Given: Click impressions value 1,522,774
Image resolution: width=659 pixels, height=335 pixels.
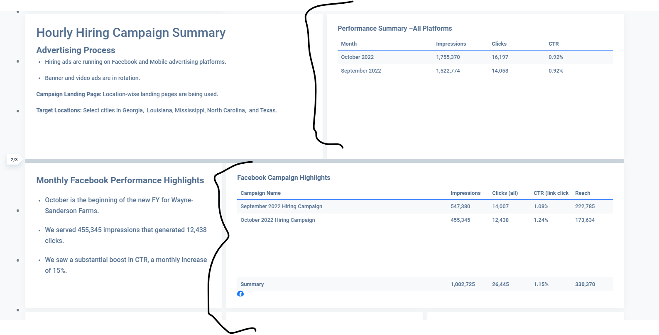Looking at the screenshot, I should click(448, 71).
